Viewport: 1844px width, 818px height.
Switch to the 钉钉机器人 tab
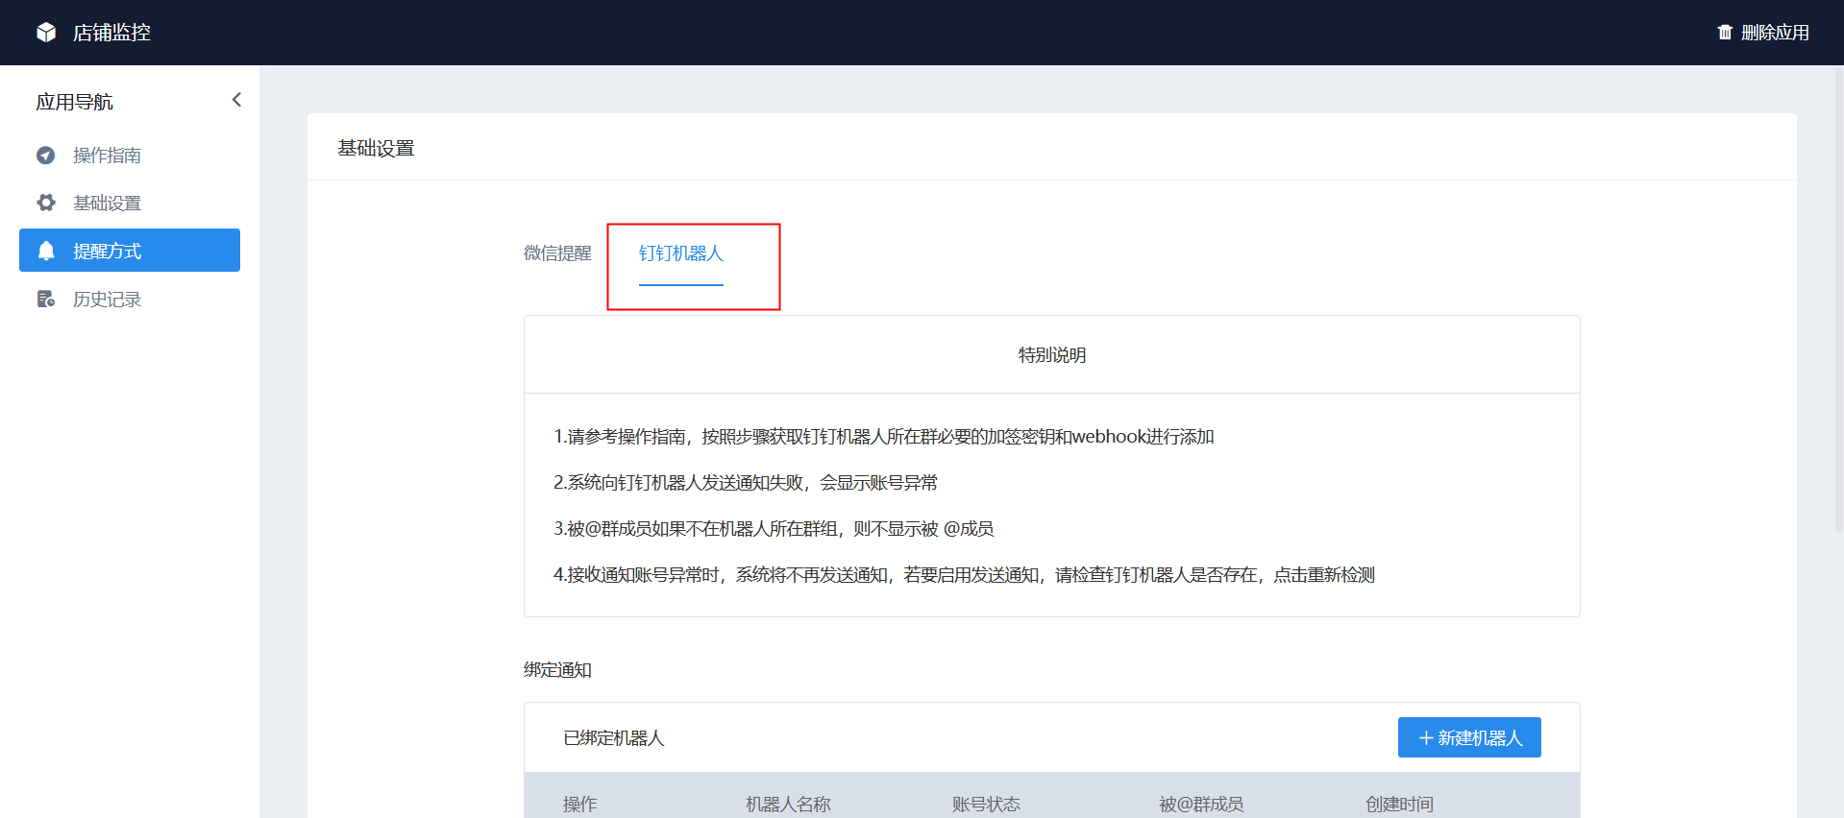coord(681,253)
